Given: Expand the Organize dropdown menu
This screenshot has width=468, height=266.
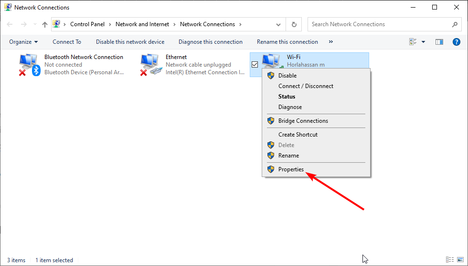Looking at the screenshot, I should pos(23,42).
